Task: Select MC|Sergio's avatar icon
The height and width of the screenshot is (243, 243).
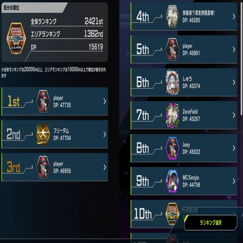Action: [172, 181]
